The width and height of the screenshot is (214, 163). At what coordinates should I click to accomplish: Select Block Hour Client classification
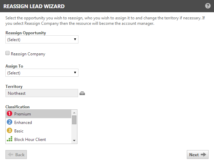pyautogui.click(x=30, y=140)
